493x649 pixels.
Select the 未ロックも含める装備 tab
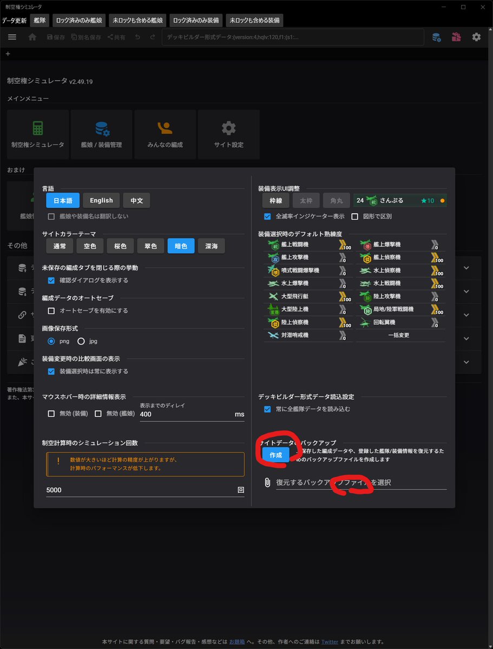pyautogui.click(x=254, y=21)
